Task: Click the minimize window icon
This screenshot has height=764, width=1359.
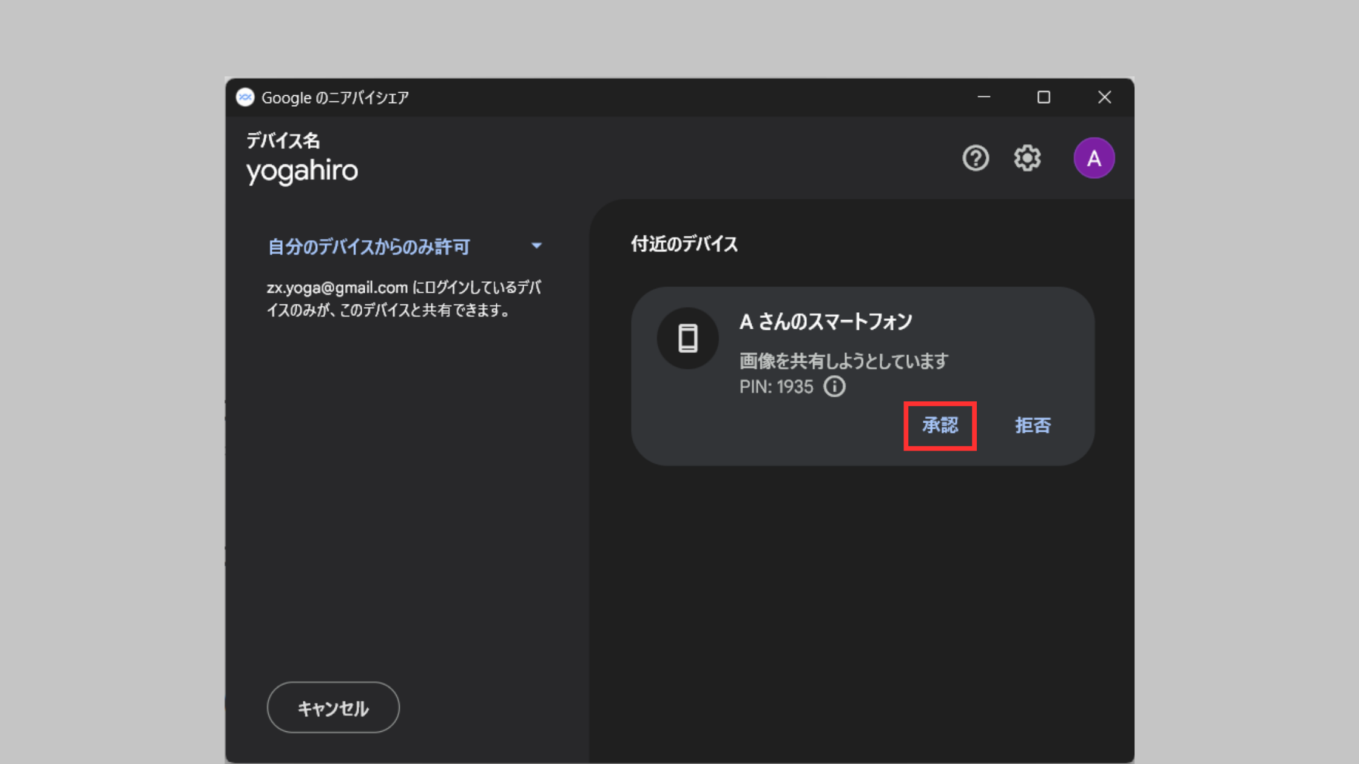Action: pos(983,98)
